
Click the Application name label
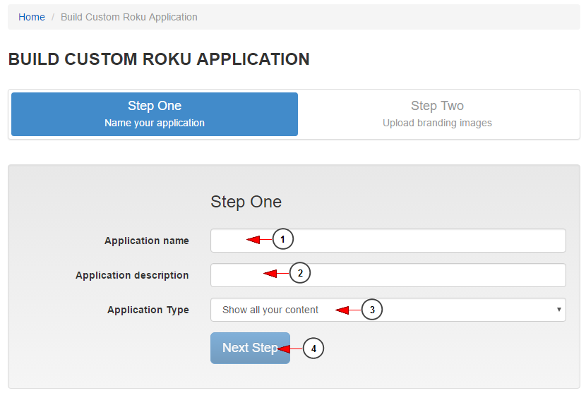(x=147, y=241)
